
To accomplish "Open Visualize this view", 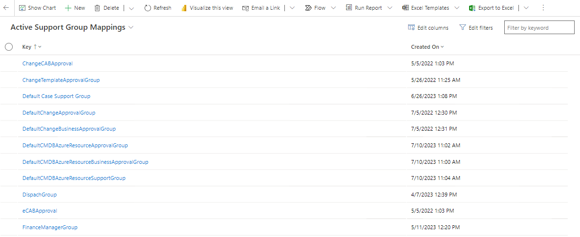I will [207, 8].
